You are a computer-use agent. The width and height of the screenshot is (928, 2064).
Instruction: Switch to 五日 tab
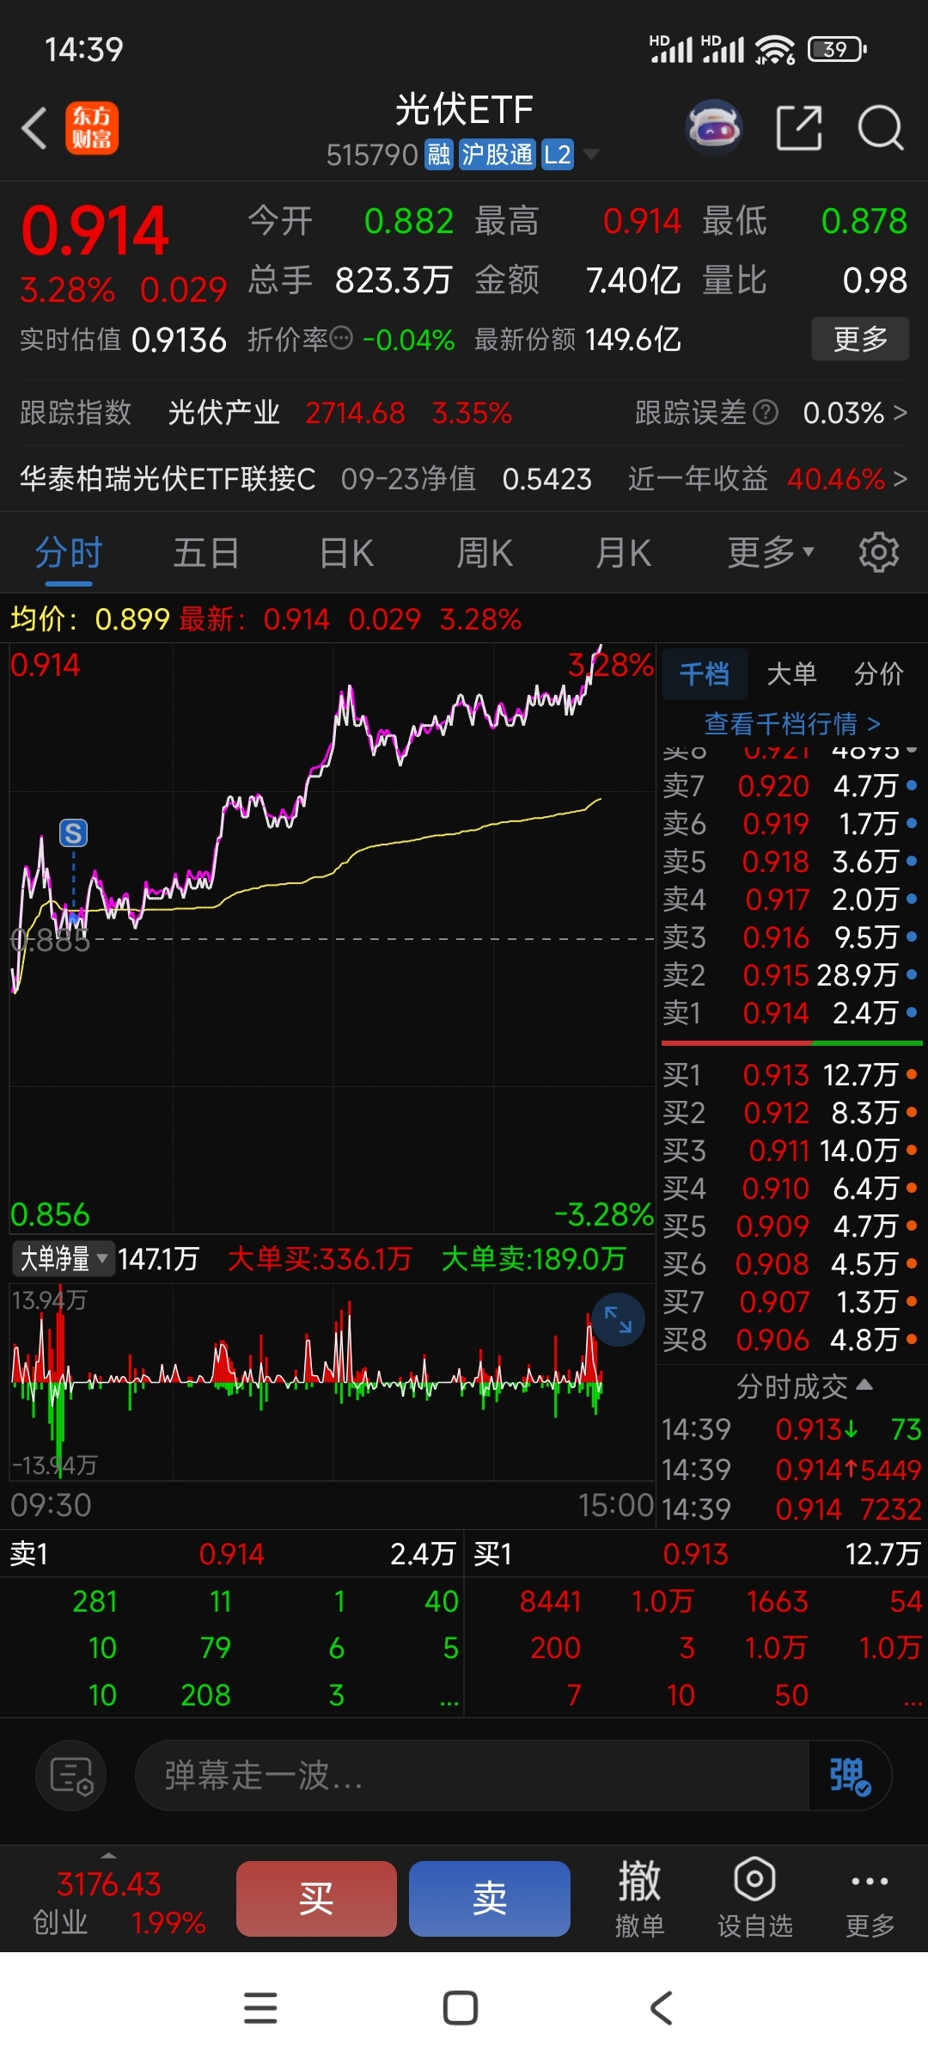[206, 552]
